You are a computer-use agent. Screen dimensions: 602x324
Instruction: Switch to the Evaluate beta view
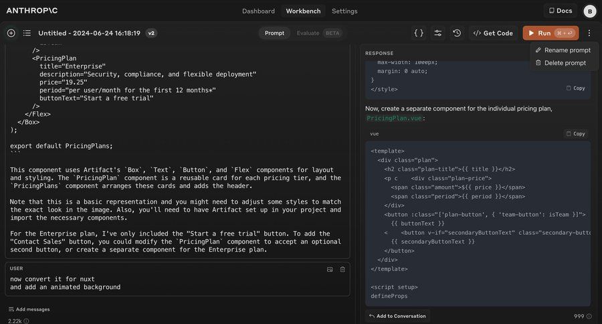pos(318,33)
